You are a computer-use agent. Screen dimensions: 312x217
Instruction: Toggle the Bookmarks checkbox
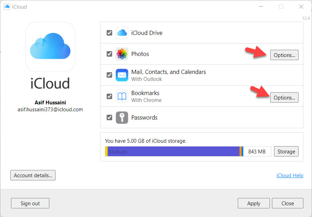(109, 96)
